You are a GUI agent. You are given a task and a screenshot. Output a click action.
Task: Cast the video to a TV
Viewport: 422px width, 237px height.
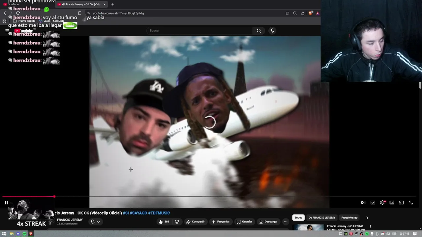[x=401, y=203]
